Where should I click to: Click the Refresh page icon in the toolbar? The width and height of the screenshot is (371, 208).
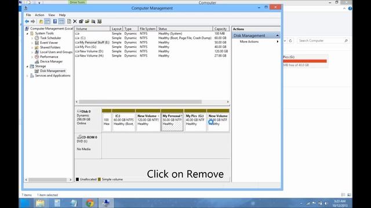tap(69, 21)
